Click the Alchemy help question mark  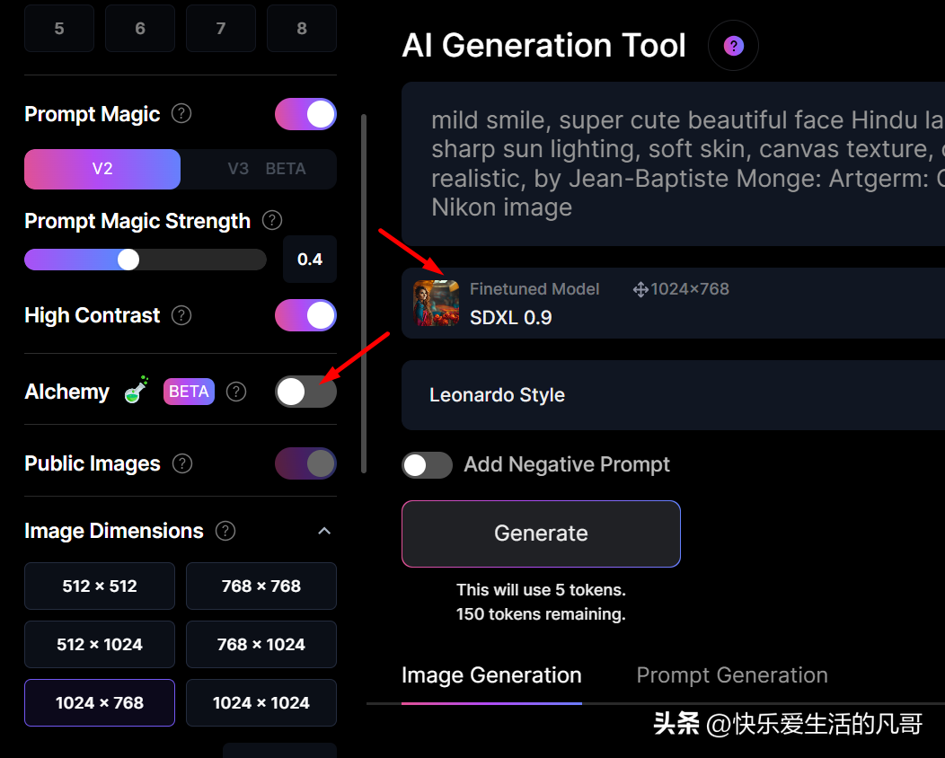click(x=236, y=392)
